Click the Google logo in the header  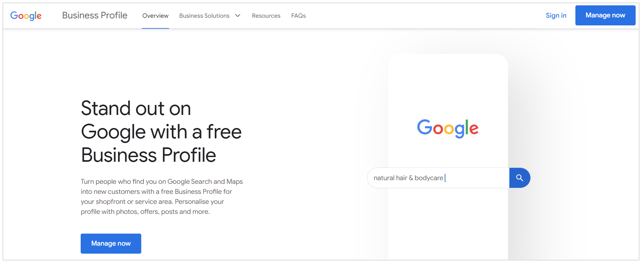[x=26, y=16]
